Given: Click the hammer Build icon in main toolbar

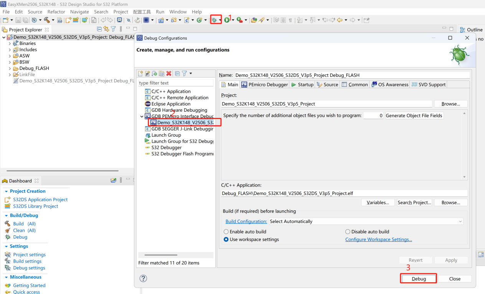Looking at the screenshot, I should [x=47, y=20].
